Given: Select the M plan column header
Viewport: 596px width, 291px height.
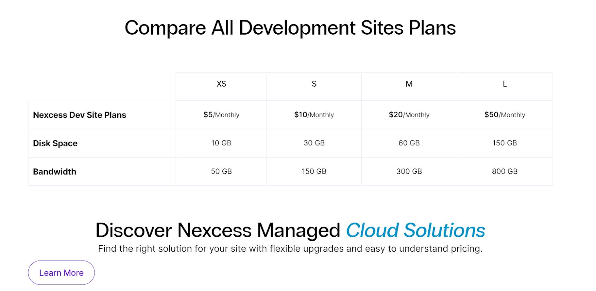Looking at the screenshot, I should coord(409,87).
